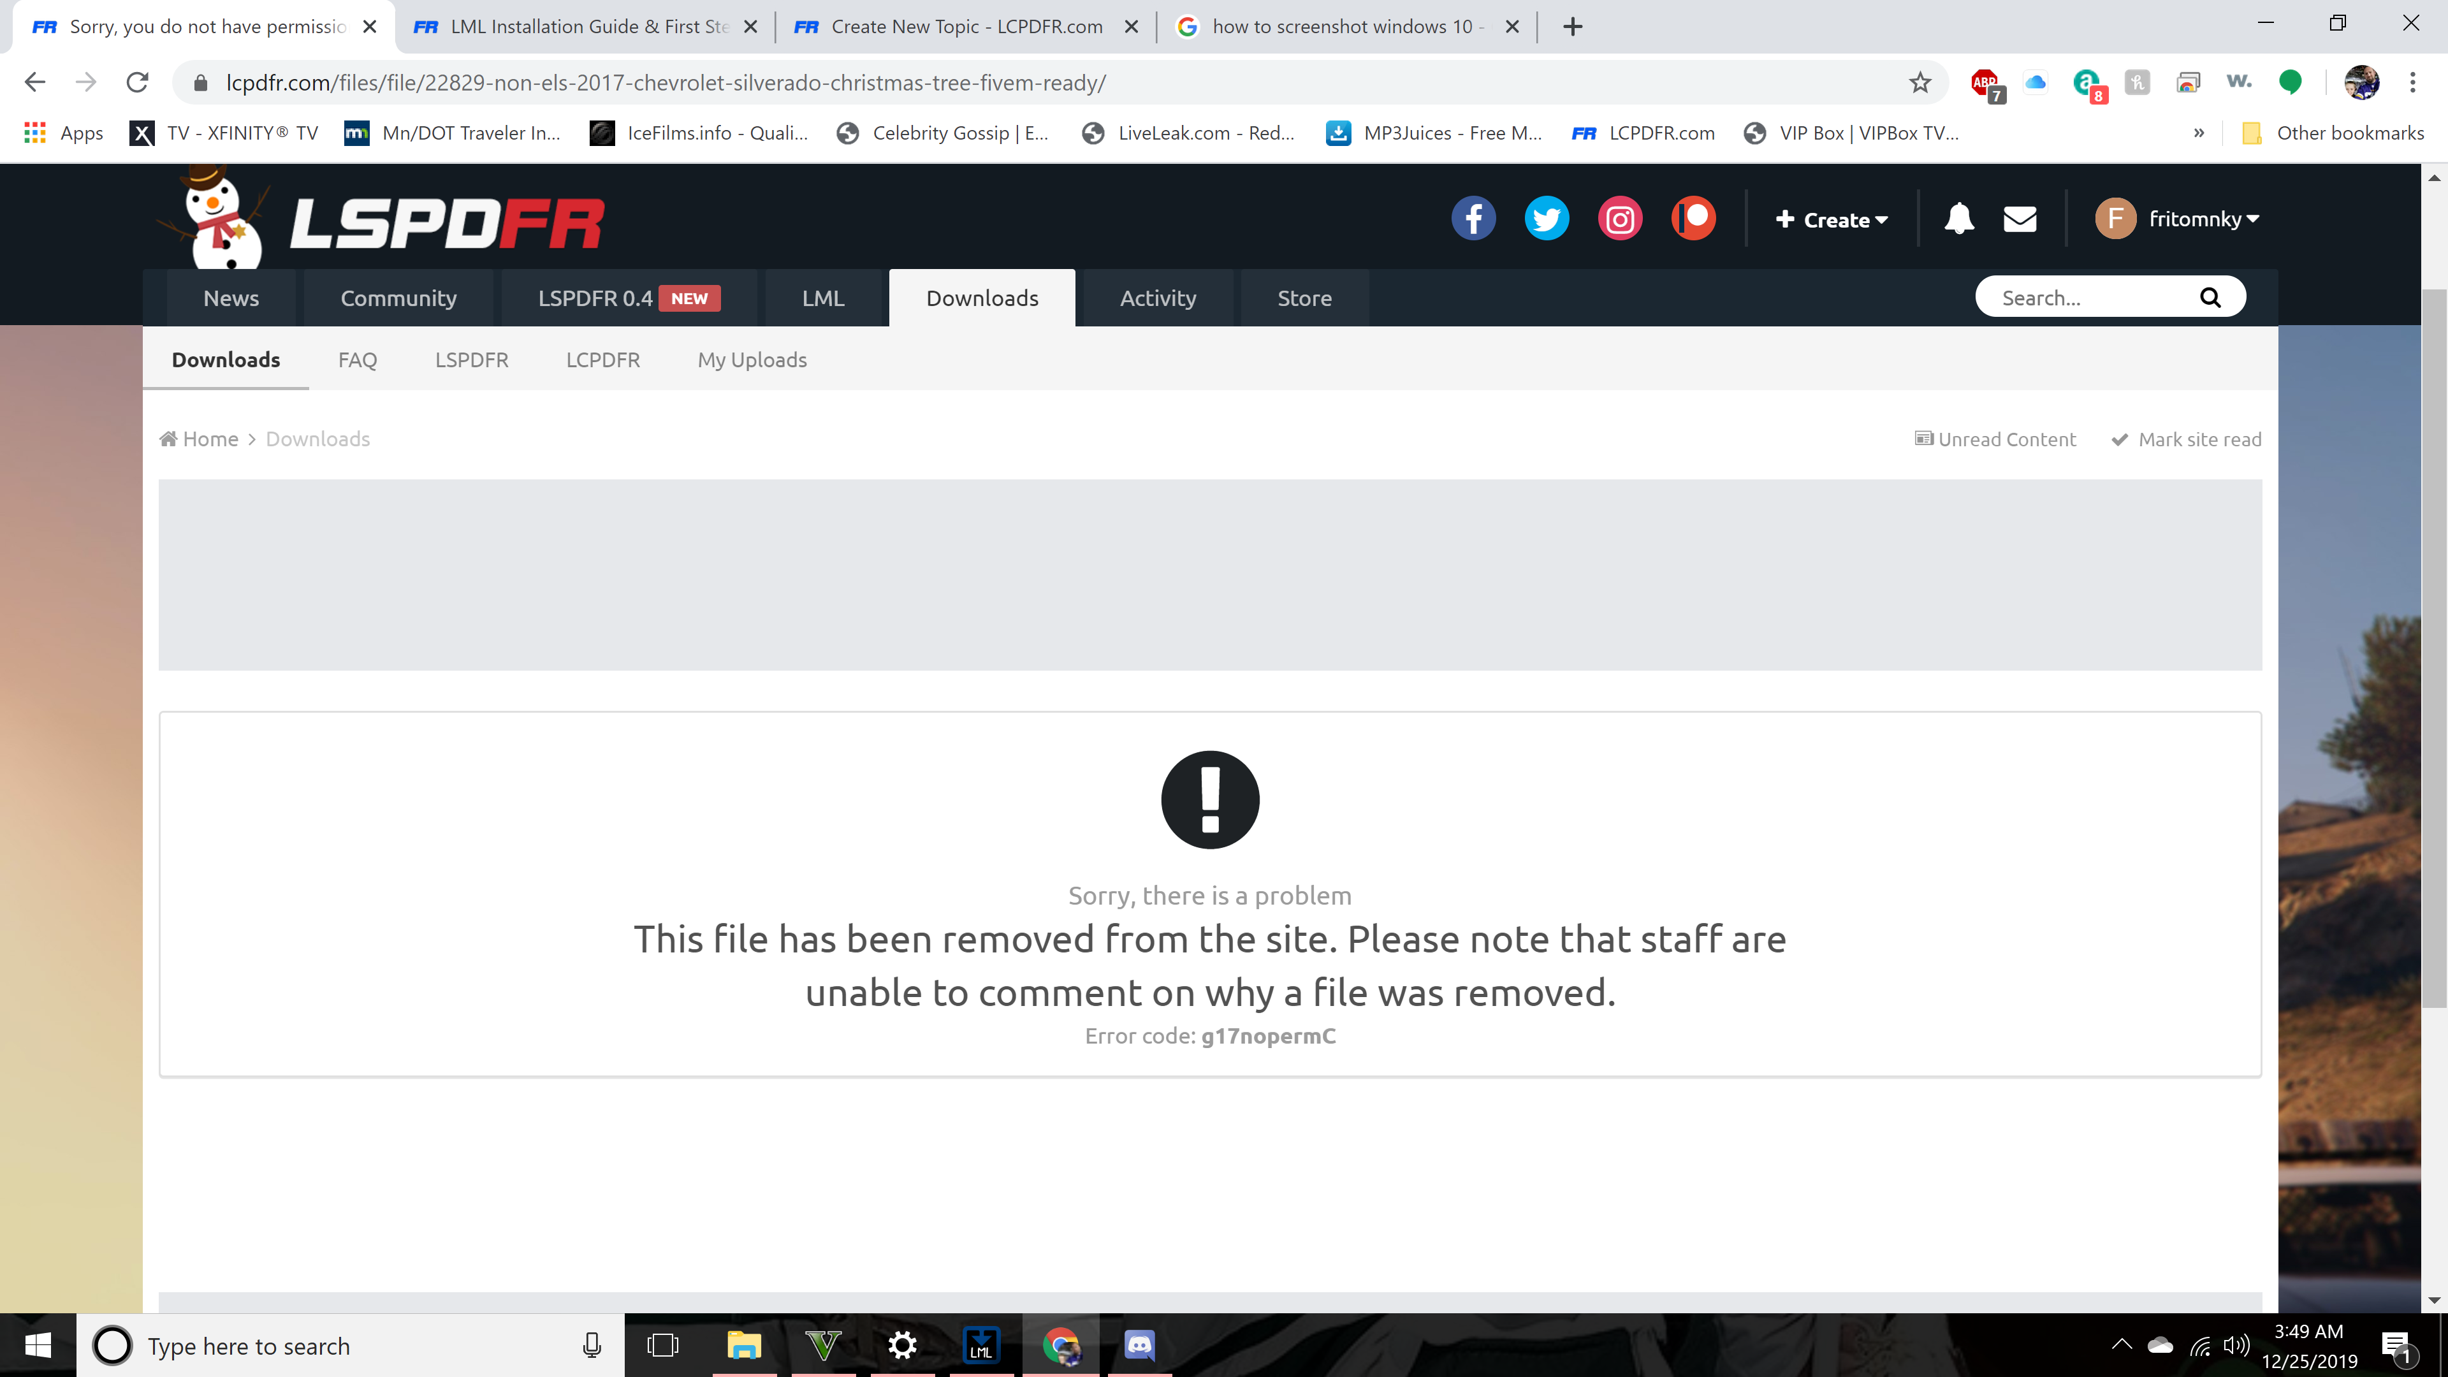Click the page vertical scrollbar thumb
This screenshot has width=2448, height=1377.
[2434, 648]
